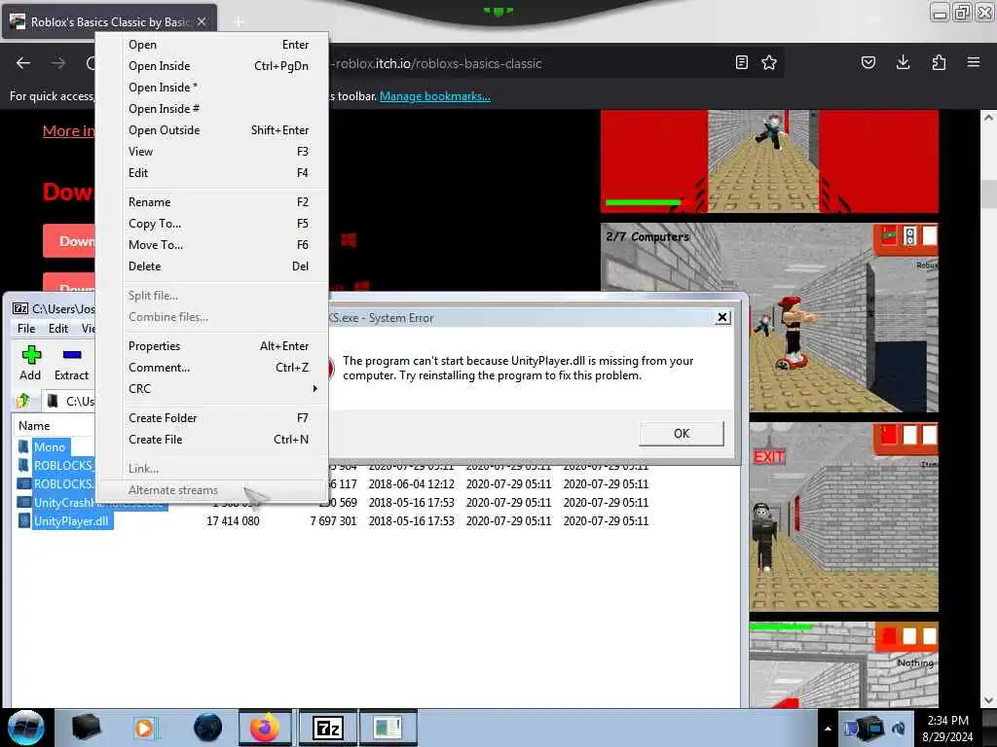Image resolution: width=997 pixels, height=747 pixels.
Task: Click date 2018-06-04 12:12
Action: pyautogui.click(x=412, y=484)
